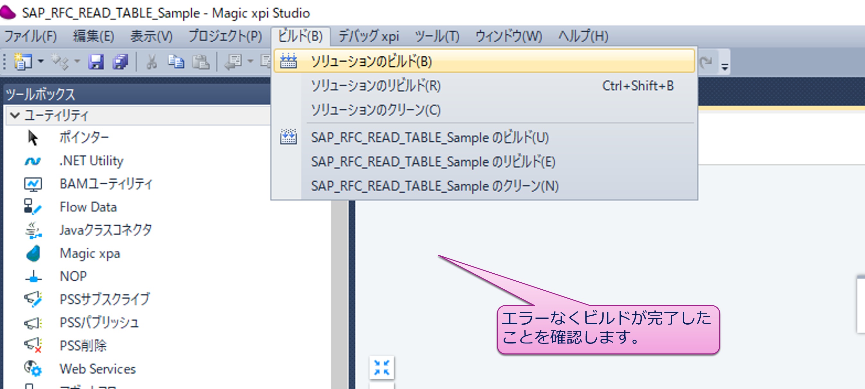This screenshot has height=389, width=865.
Task: Select the NOP component icon
Action: (33, 277)
